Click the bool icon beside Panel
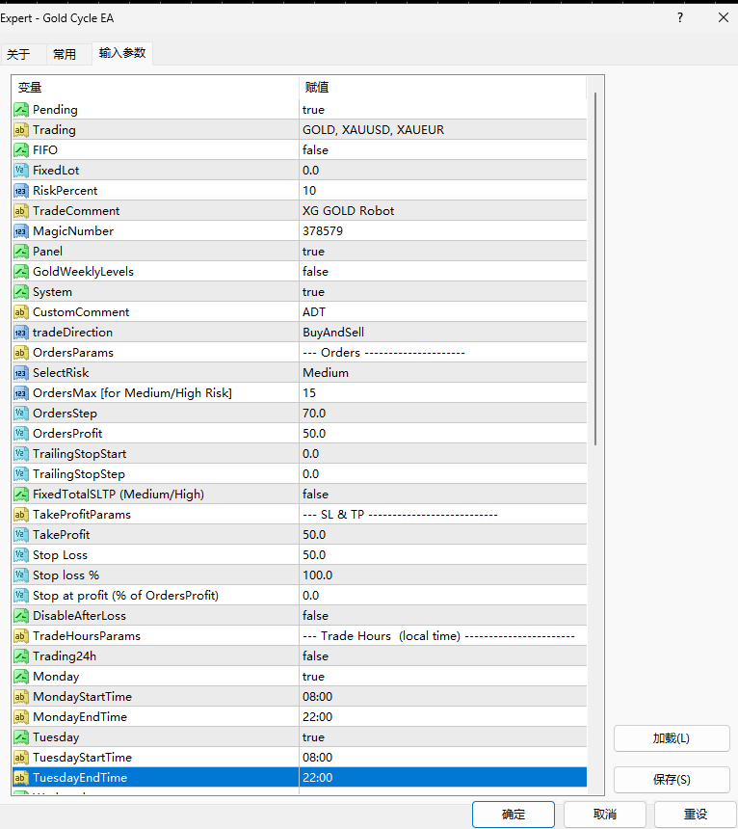 (21, 252)
